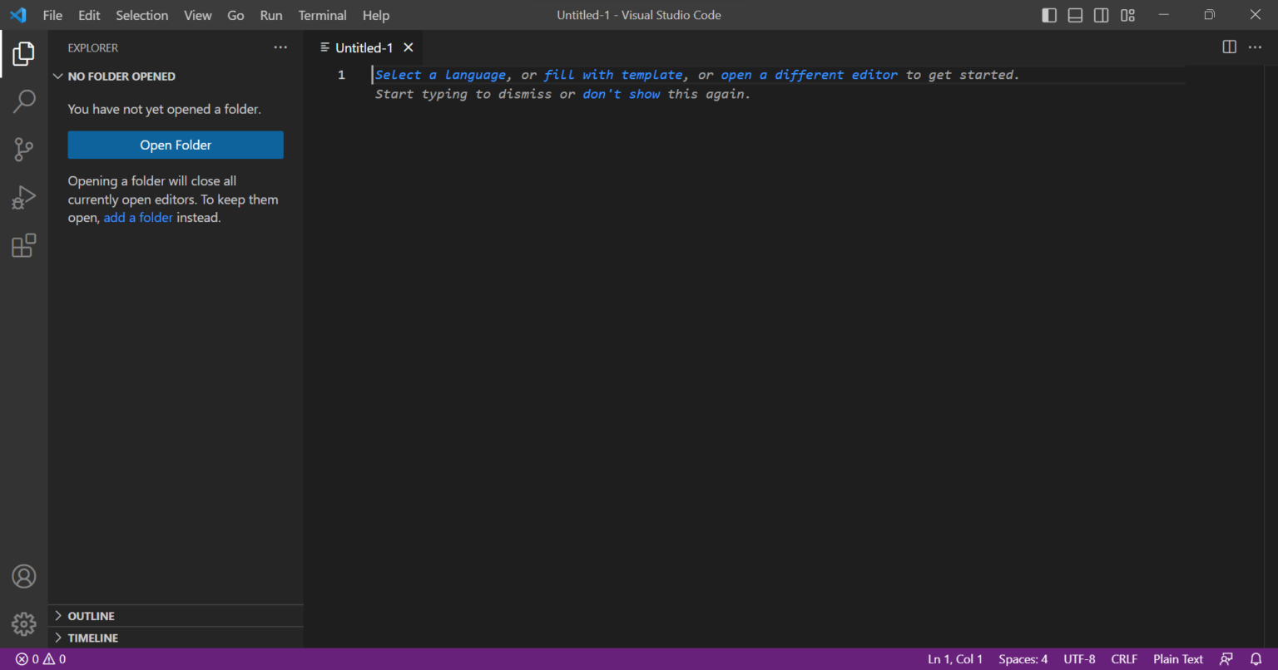
Task: Expand the OUTLINE section
Action: click(x=176, y=616)
